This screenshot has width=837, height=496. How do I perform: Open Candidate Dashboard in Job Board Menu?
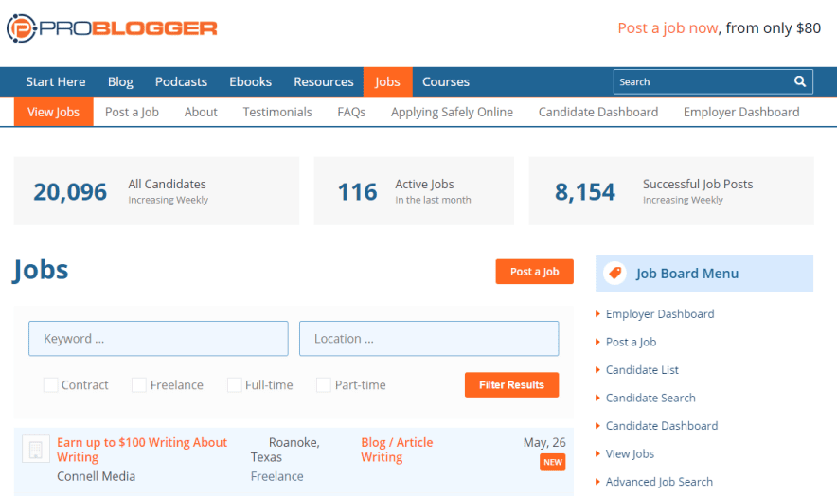662,426
